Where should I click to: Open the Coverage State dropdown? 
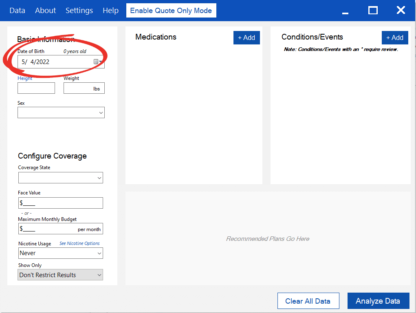(60, 178)
